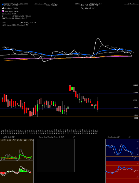
Task: Click the 204.2 price axis label
Action: 135,100
